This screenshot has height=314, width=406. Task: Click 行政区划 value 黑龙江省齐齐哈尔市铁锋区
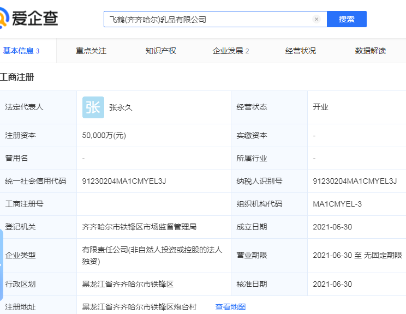point(128,284)
